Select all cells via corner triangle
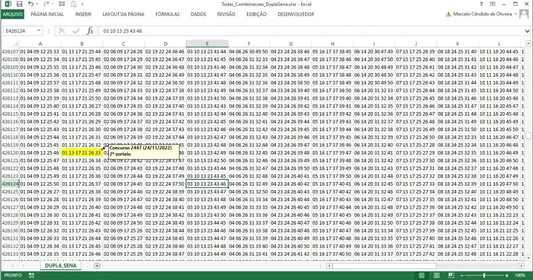The image size is (533, 280). [16, 44]
